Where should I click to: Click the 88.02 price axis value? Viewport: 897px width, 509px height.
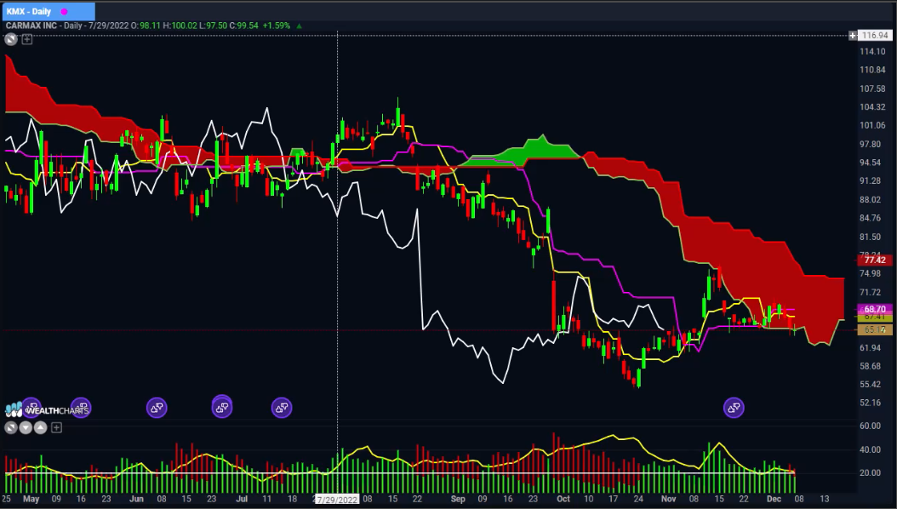click(x=870, y=199)
